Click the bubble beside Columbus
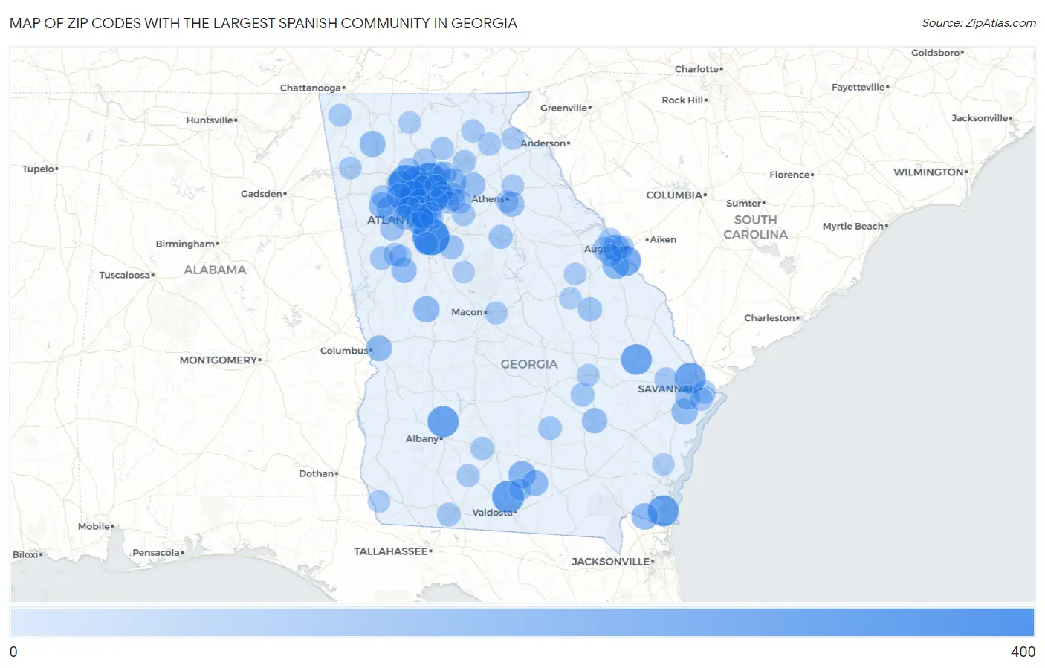The width and height of the screenshot is (1045, 668). 379,348
